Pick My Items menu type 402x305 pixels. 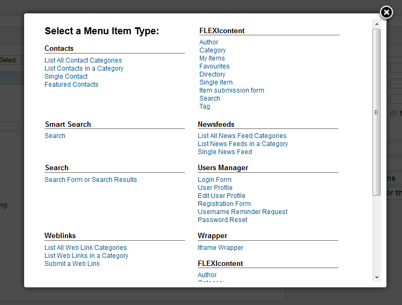(212, 58)
